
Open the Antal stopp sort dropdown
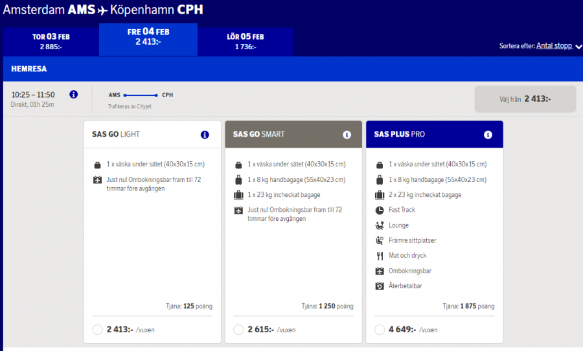[554, 46]
